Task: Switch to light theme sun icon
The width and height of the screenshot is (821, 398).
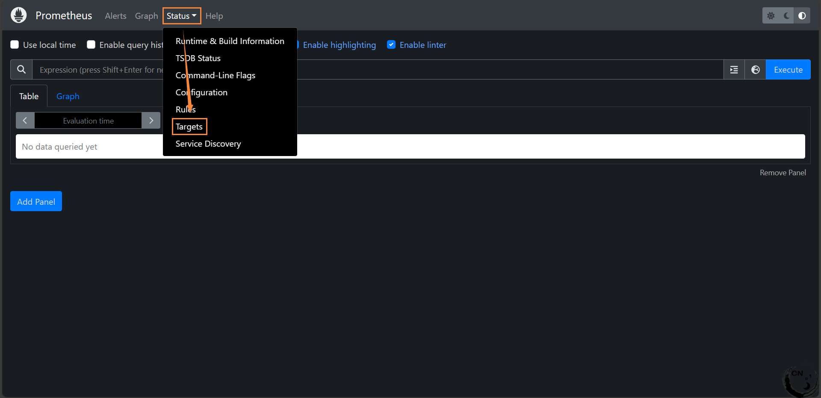Action: 771,16
